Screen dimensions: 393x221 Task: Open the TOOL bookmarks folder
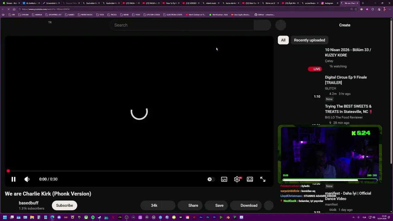100,15
